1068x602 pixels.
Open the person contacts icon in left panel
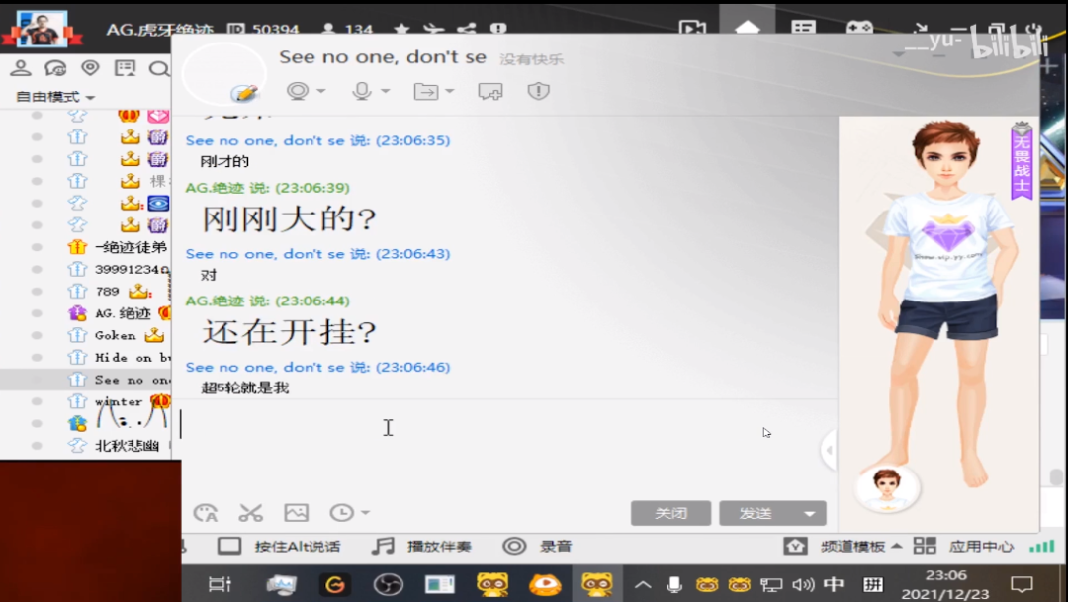coord(21,67)
